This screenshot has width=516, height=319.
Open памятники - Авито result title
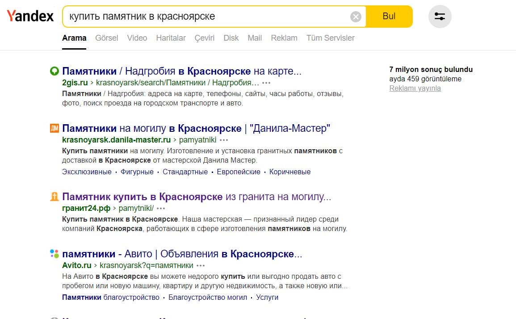pyautogui.click(x=182, y=254)
